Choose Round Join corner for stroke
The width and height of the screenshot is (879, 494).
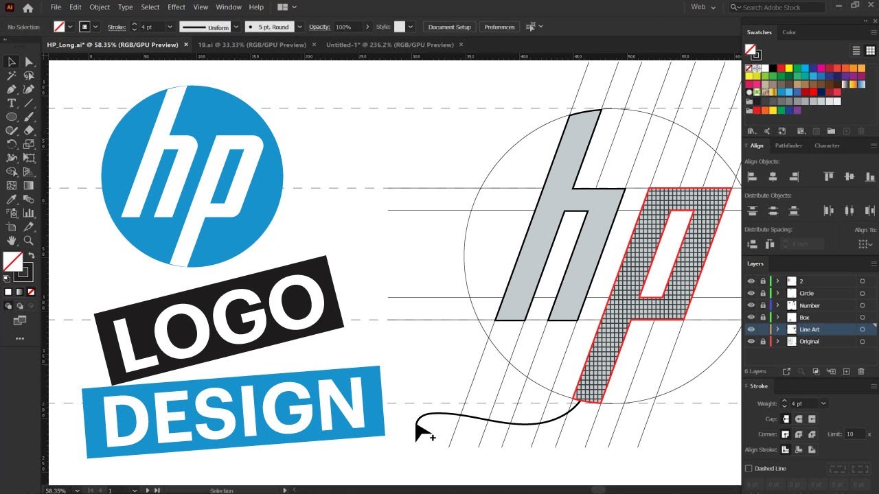799,434
